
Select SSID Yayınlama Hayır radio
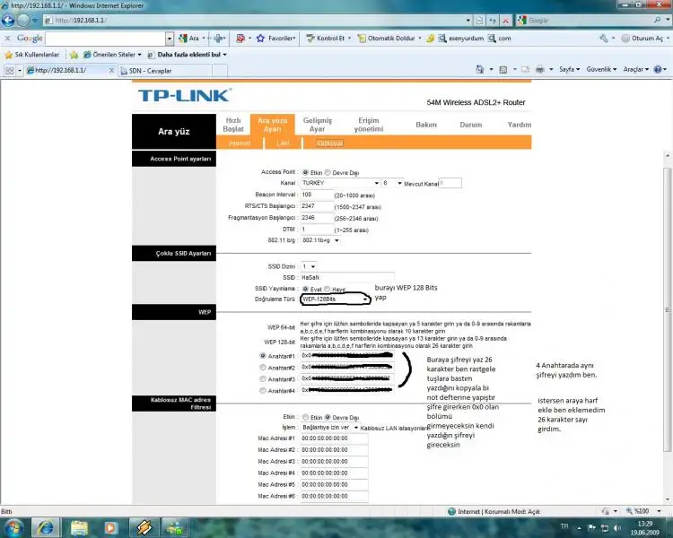pyautogui.click(x=327, y=289)
